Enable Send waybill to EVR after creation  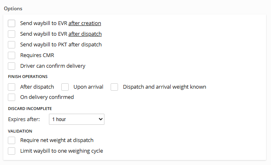click(x=12, y=23)
